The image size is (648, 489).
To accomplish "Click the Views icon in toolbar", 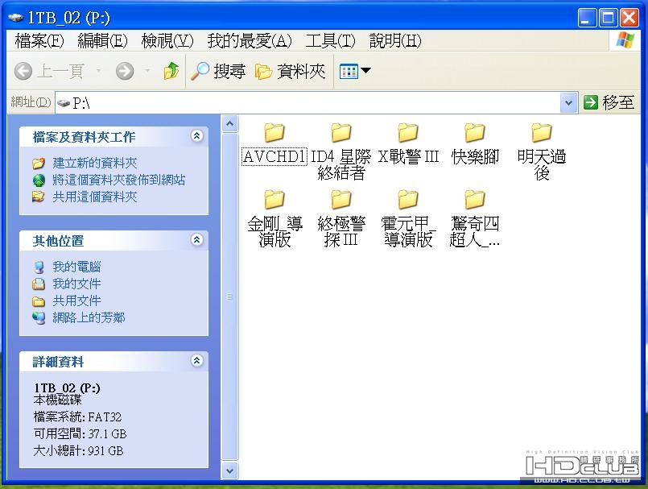I will (349, 71).
